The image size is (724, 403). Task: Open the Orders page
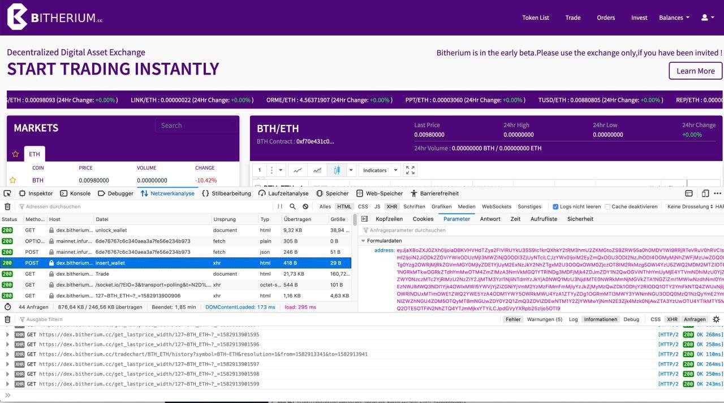pyautogui.click(x=606, y=18)
